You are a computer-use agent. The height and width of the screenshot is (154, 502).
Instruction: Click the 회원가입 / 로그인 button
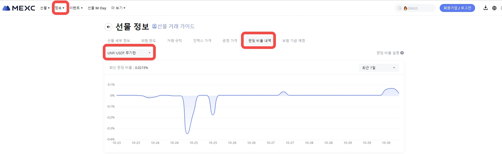point(457,8)
